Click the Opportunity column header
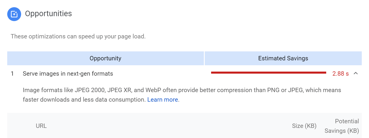This screenshot has height=138, width=369. [x=106, y=58]
